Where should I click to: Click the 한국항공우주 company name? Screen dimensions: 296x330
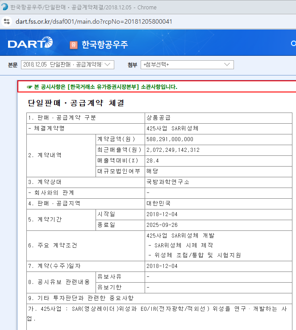click(105, 45)
